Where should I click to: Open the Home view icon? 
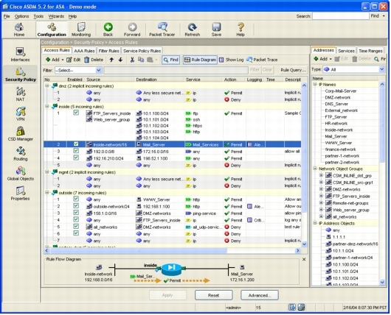[x=19, y=29]
